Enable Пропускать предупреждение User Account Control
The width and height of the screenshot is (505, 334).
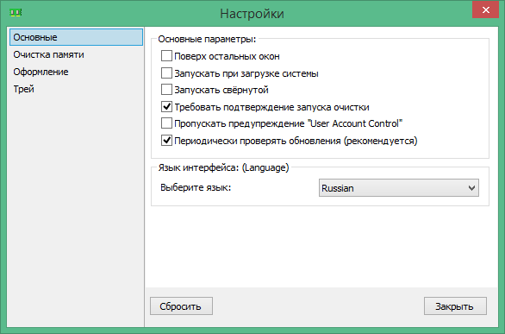tap(166, 123)
